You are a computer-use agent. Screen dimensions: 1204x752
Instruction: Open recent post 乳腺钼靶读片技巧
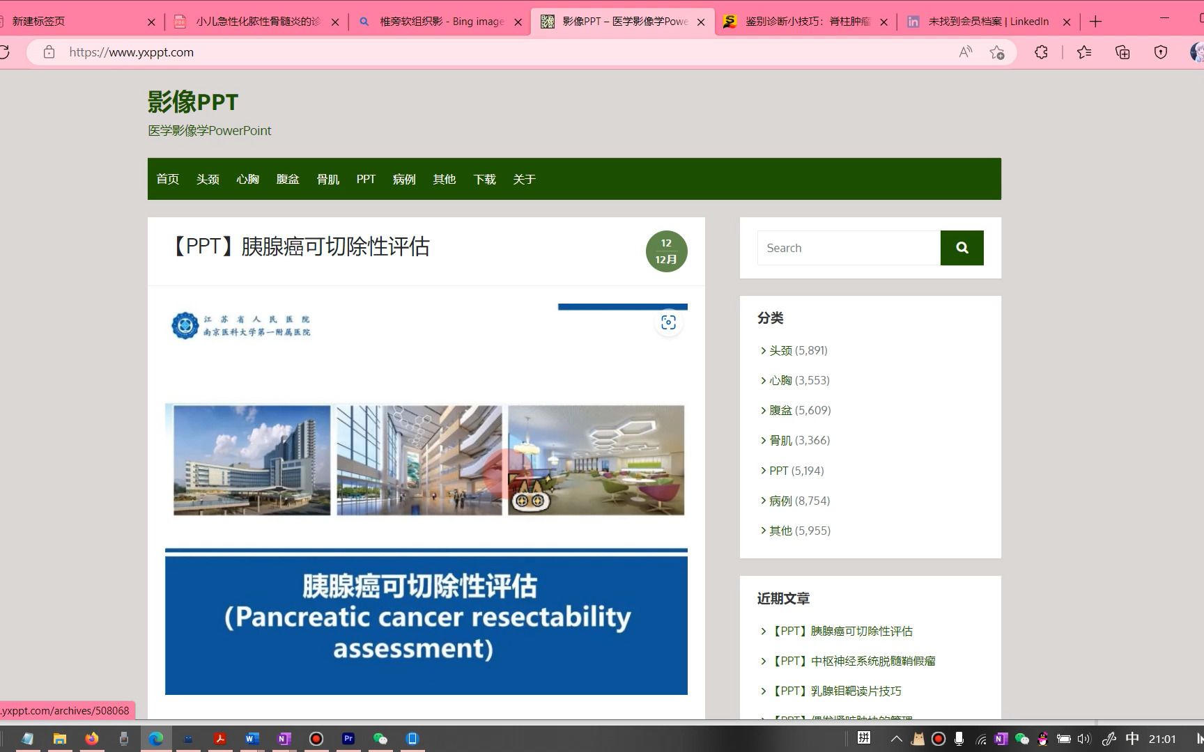[x=836, y=691]
